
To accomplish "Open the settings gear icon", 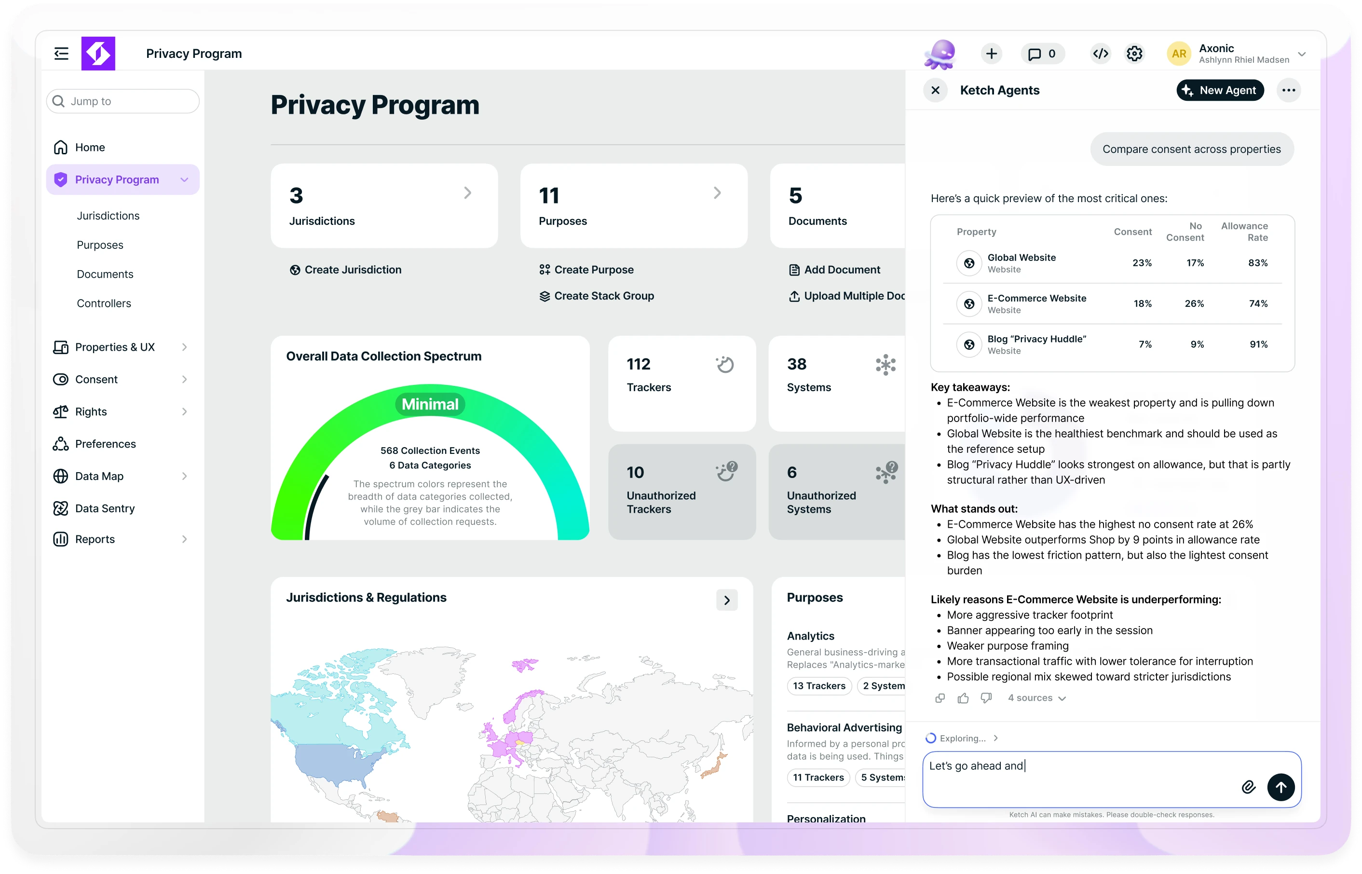I will click(1134, 54).
